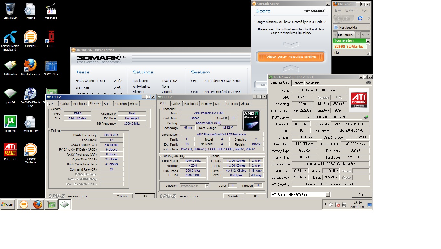Image resolution: width=441 pixels, height=249 pixels.
Task: Switch to GPU-Z taskbar button
Action: pyautogui.click(x=51, y=205)
